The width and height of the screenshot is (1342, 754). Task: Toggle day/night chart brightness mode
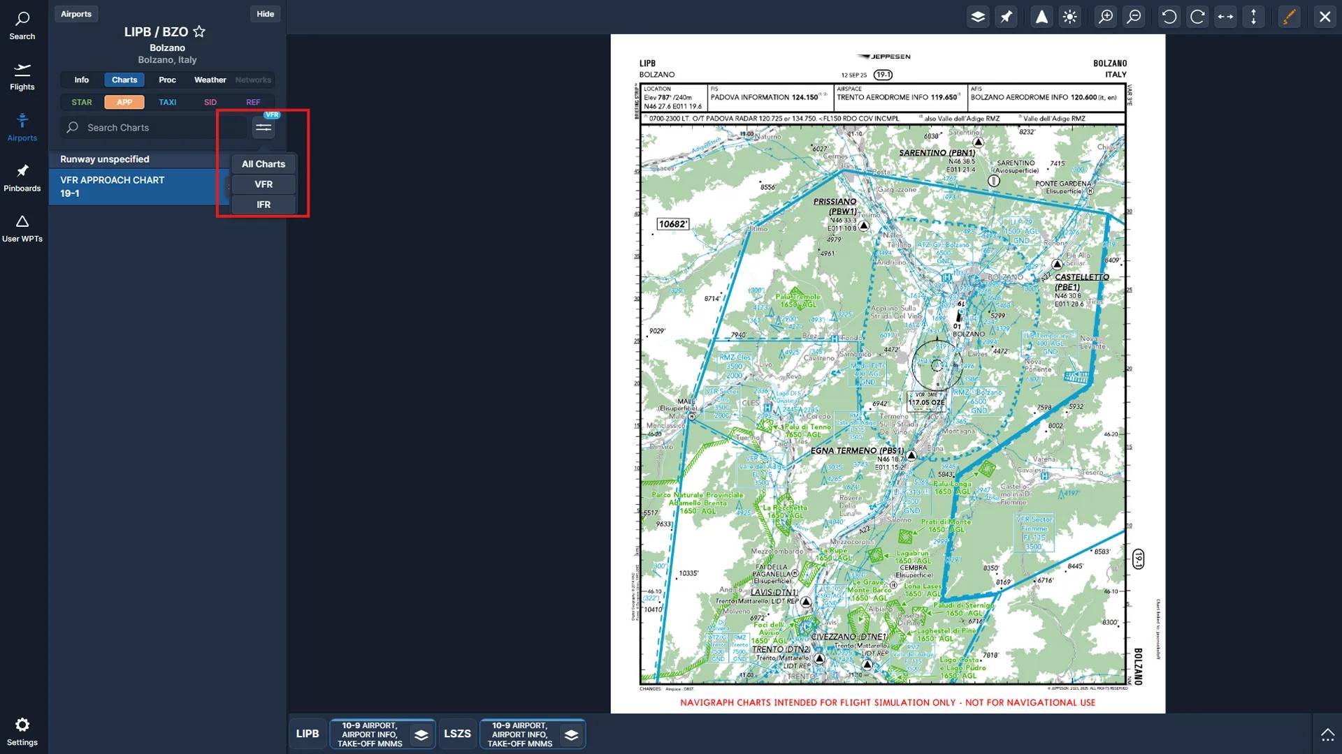[1069, 16]
